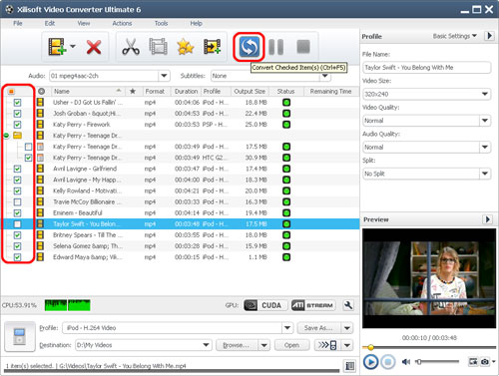This screenshot has height=376, width=499.
Task: Open the dropdown beside transfer-to-device icon
Action: [x=347, y=345]
